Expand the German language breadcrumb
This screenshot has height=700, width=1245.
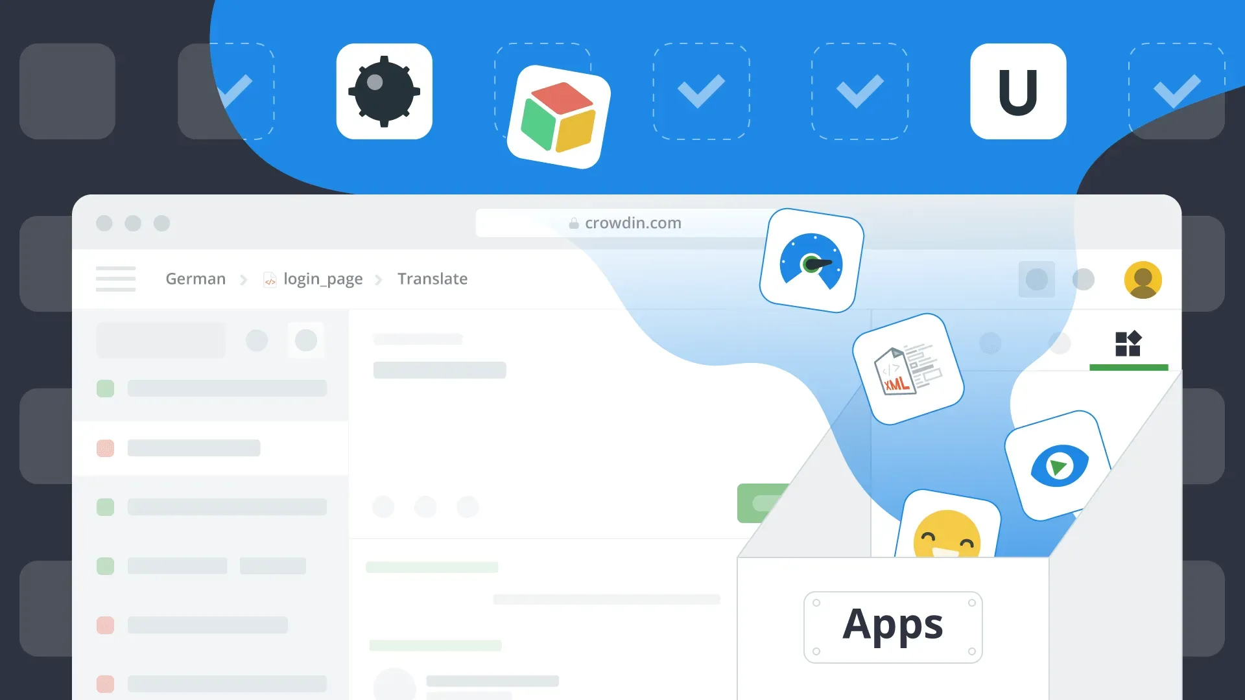(195, 279)
